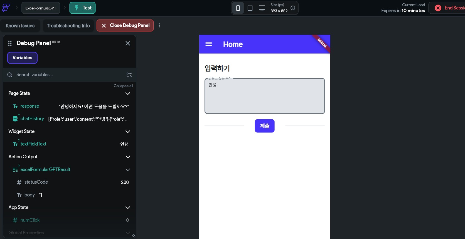Image resolution: width=465 pixels, height=239 pixels.
Task: Click the statusCode value 200
Action: (x=125, y=182)
